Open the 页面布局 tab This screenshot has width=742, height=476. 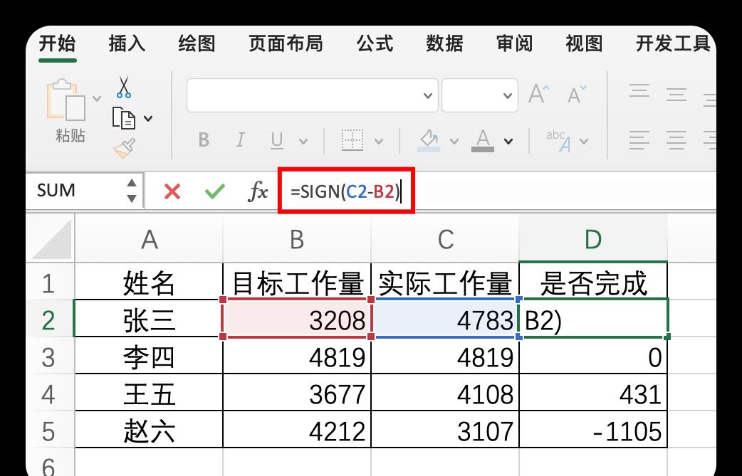[286, 43]
